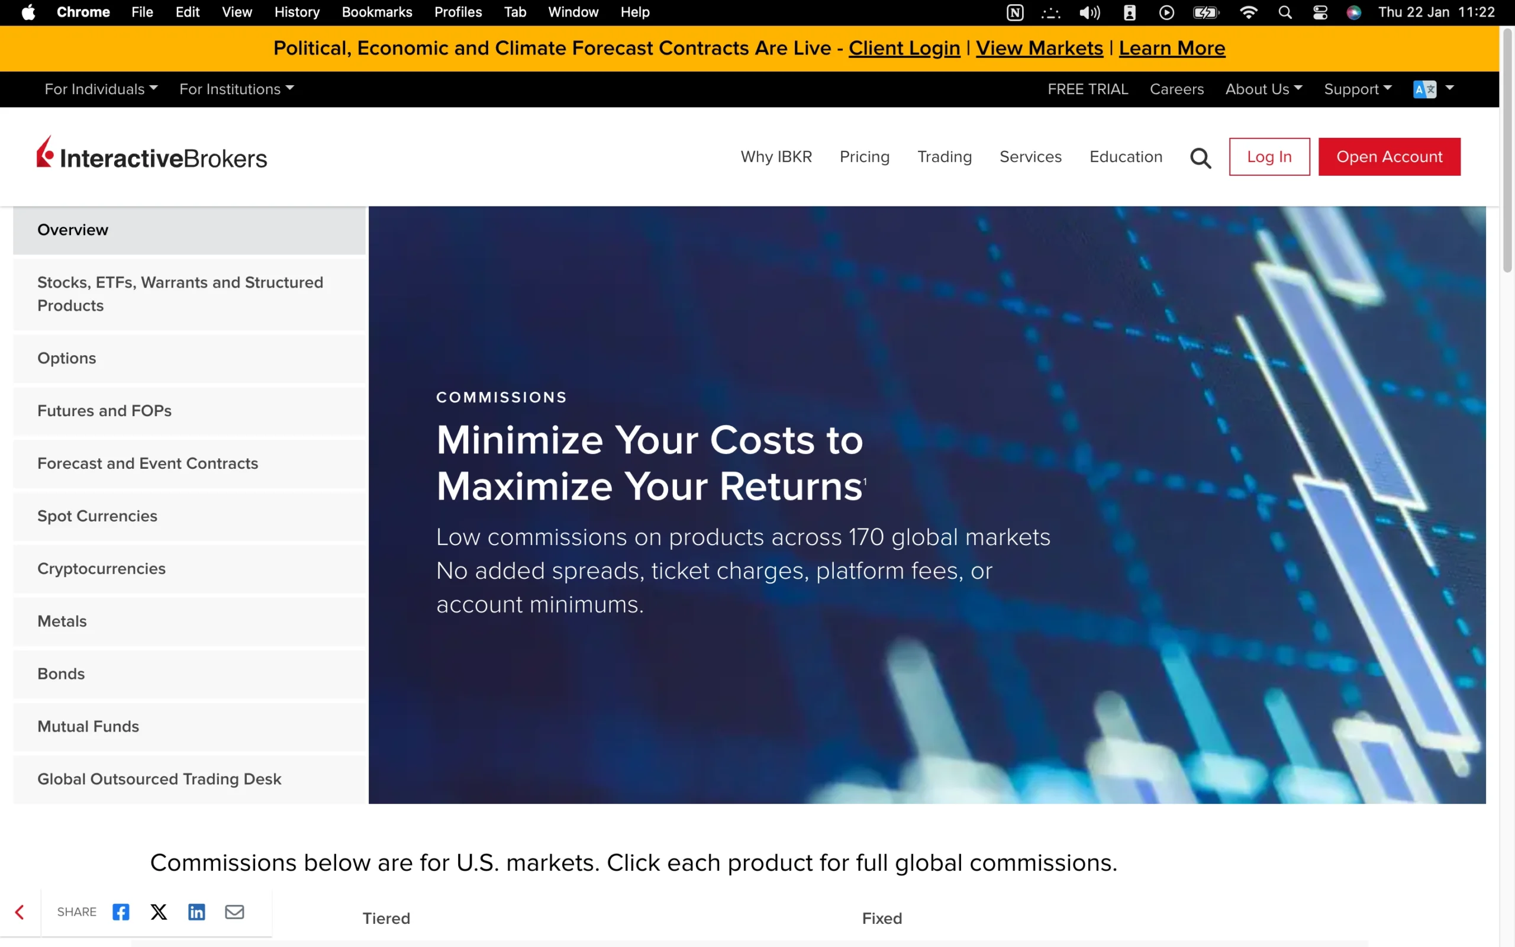Expand the For Individuals dropdown
This screenshot has width=1515, height=947.
[101, 89]
